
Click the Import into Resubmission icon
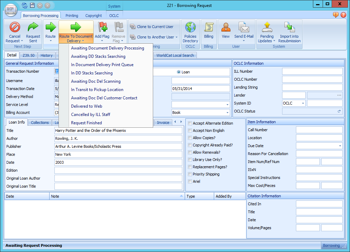289,30
